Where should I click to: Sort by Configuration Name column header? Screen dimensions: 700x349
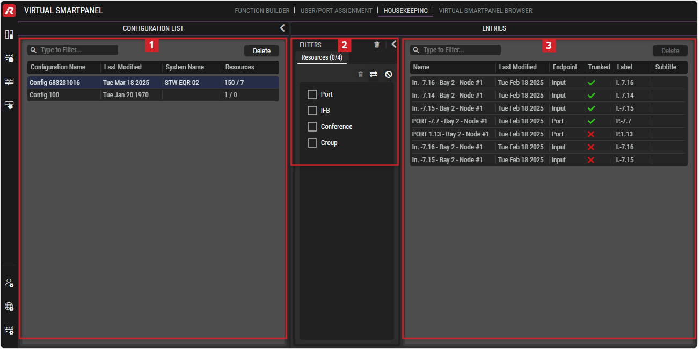[58, 67]
